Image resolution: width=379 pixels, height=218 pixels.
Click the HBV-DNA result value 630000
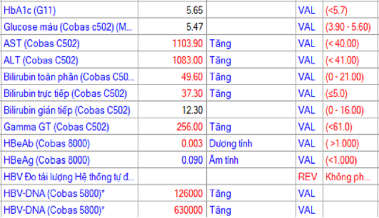point(188,209)
